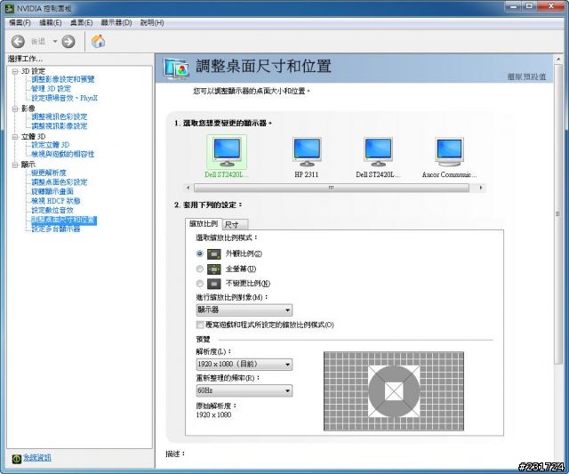
Task: Open the 進行縮放比例對象 dropdown
Action: (244, 310)
